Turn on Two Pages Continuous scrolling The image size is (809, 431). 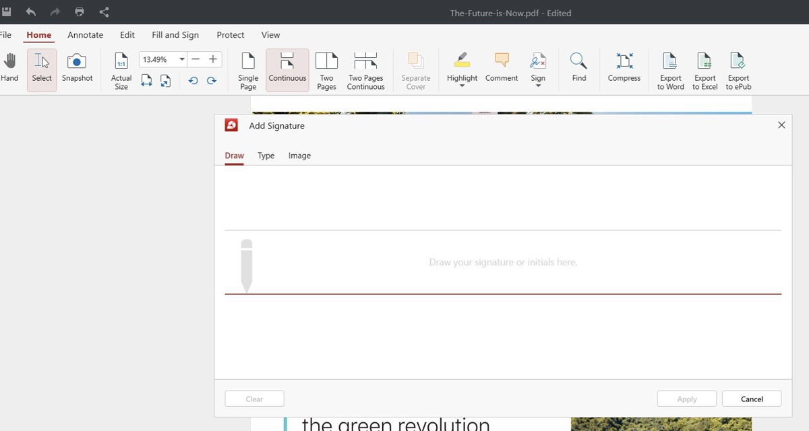[x=365, y=70]
